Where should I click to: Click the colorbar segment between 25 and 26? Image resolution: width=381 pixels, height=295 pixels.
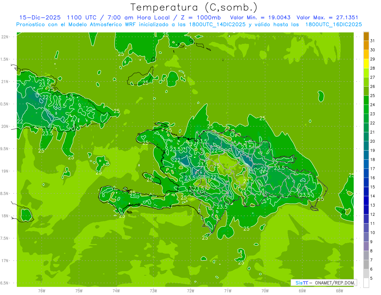coord(366,91)
